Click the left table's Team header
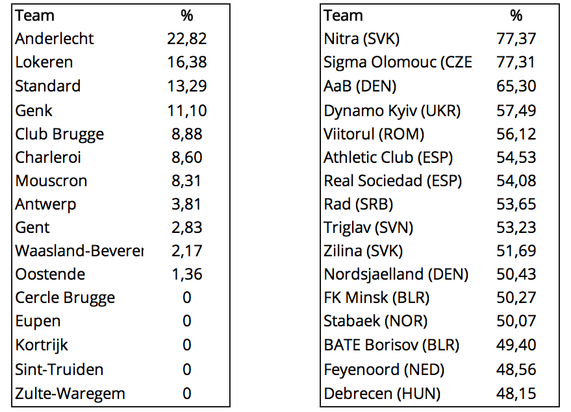Screen dimensions: 571x412 (x=34, y=16)
